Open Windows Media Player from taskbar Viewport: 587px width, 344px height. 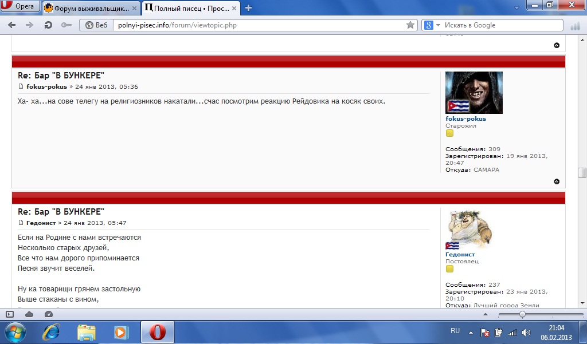point(121,332)
